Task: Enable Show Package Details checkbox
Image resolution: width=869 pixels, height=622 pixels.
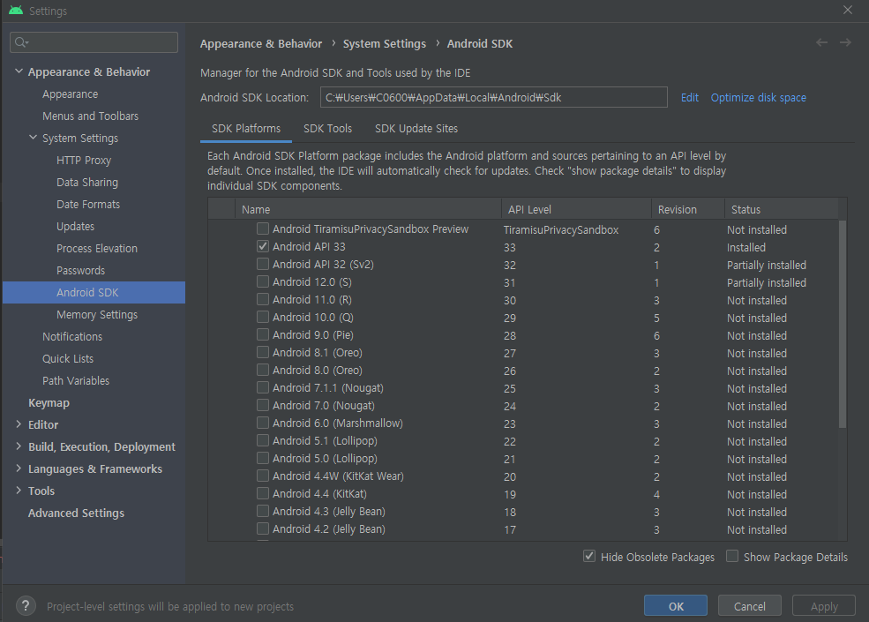Action: coord(732,556)
